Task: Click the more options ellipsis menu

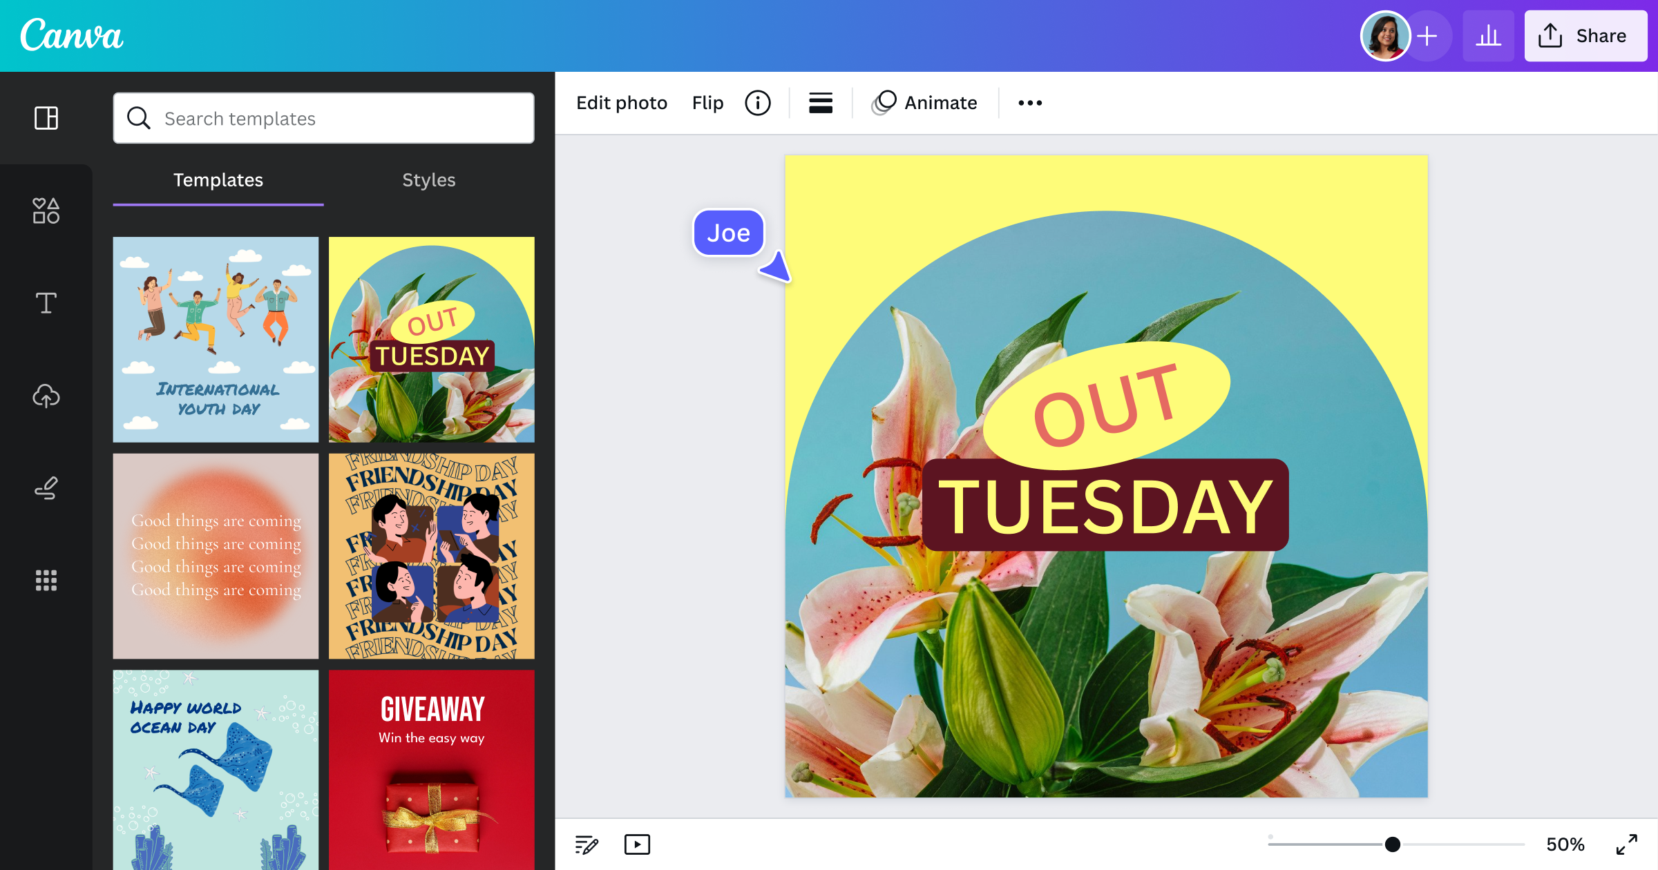Action: [1027, 102]
